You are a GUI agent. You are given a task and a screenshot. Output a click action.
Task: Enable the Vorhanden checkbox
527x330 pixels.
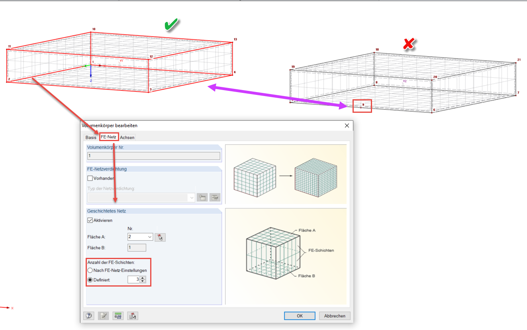90,178
